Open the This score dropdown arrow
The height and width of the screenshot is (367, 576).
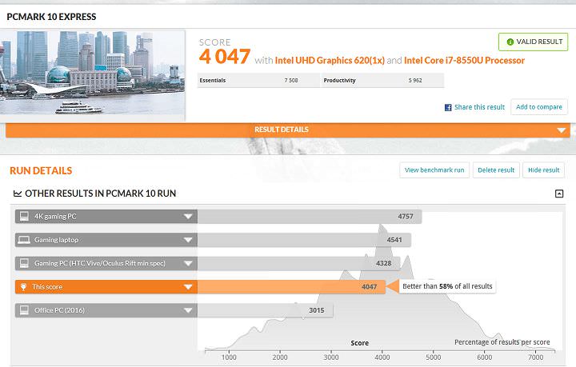(188, 286)
